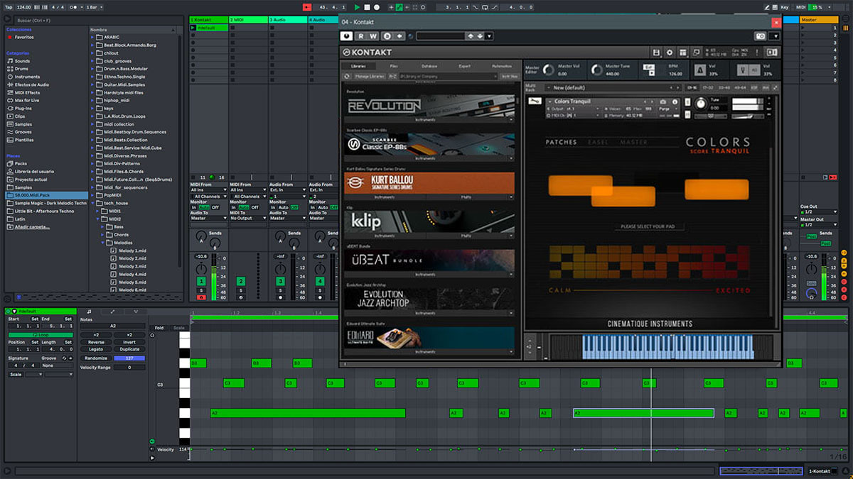The image size is (853, 479).
Task: Open Colors Tranquil info icon
Action: (675, 101)
